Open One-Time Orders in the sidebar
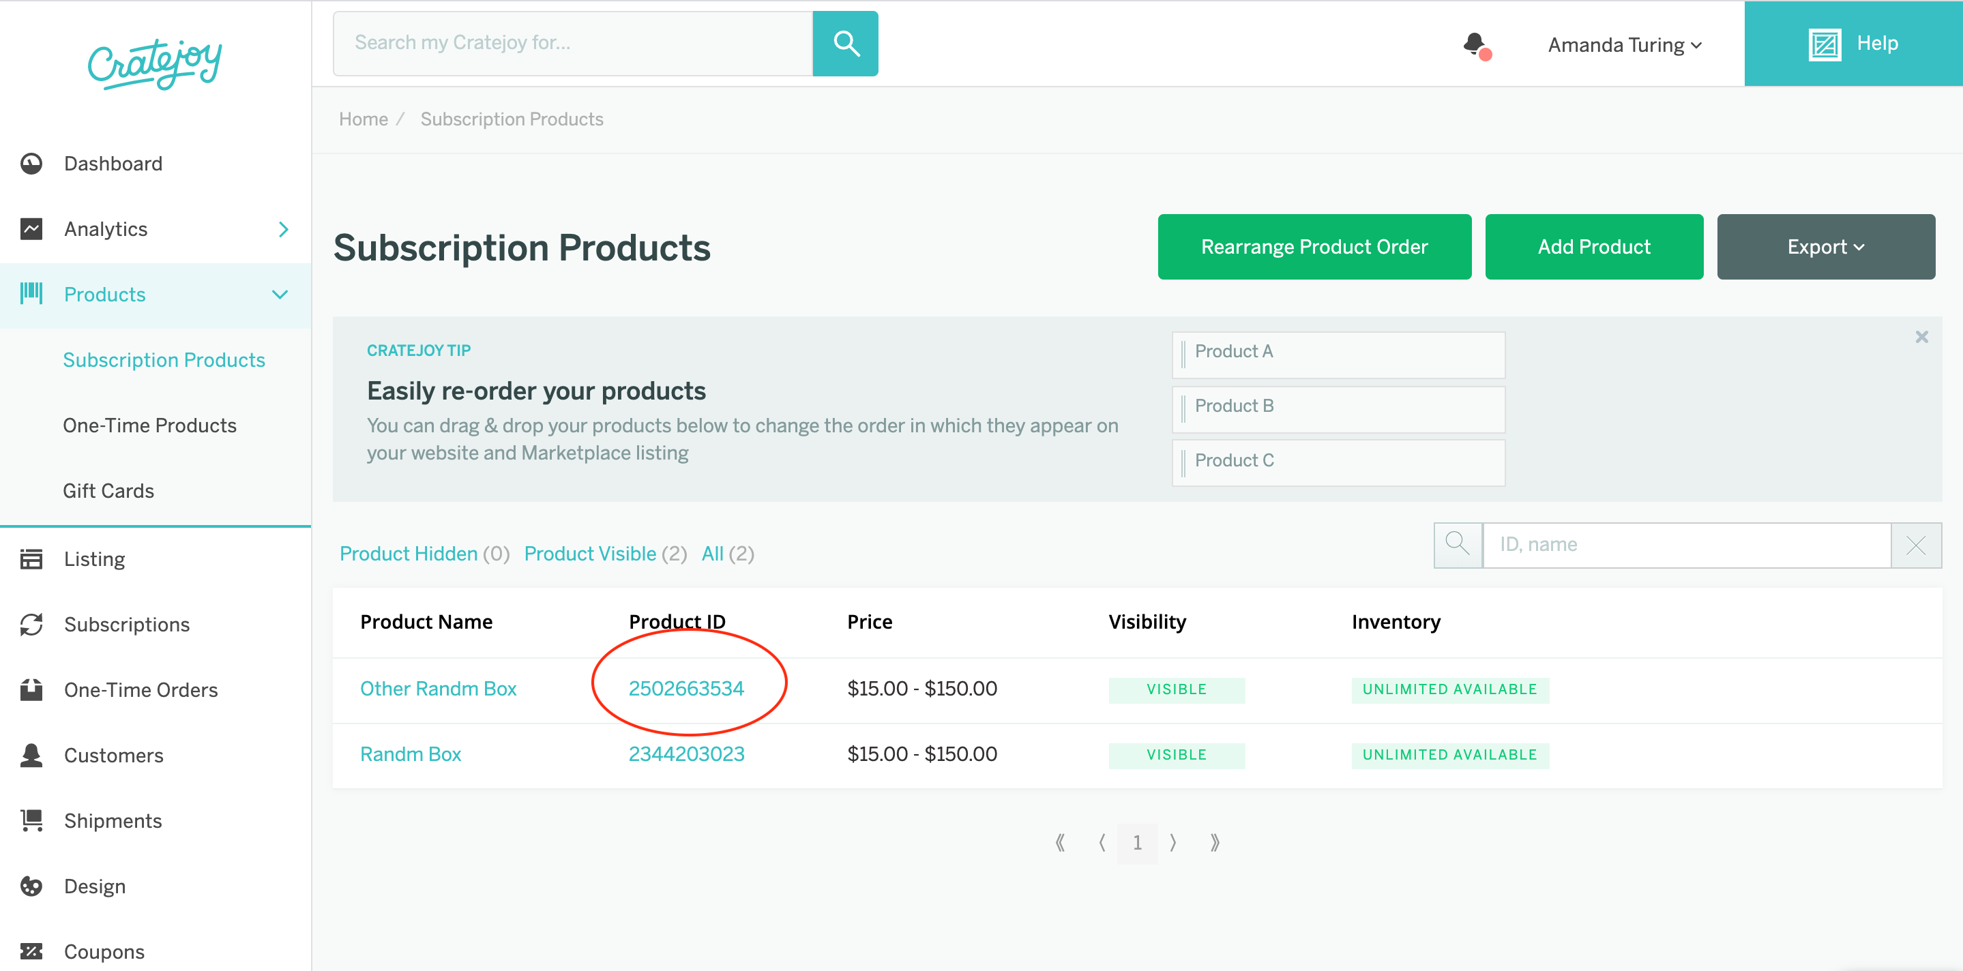 coord(141,690)
